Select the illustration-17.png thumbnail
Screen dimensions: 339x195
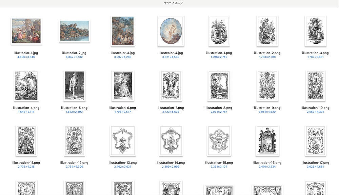click(x=315, y=141)
